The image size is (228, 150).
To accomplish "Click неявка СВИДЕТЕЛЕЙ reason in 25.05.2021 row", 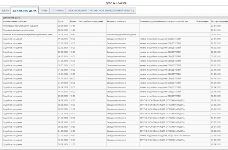I will pyautogui.click(x=160, y=96).
